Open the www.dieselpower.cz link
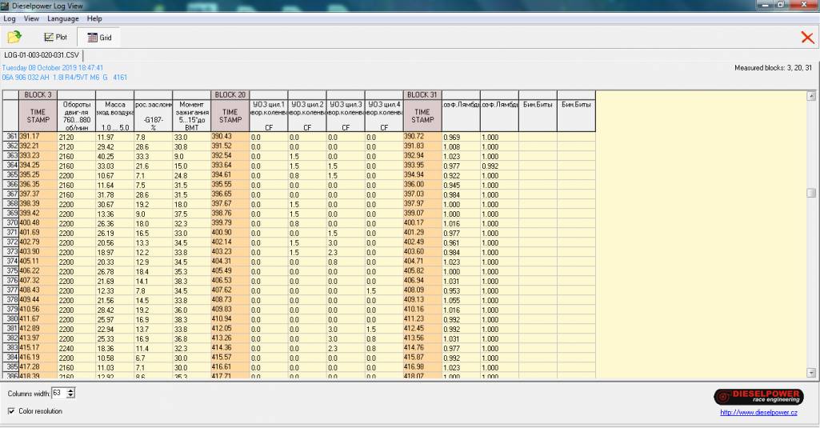820x428 pixels. (x=758, y=413)
